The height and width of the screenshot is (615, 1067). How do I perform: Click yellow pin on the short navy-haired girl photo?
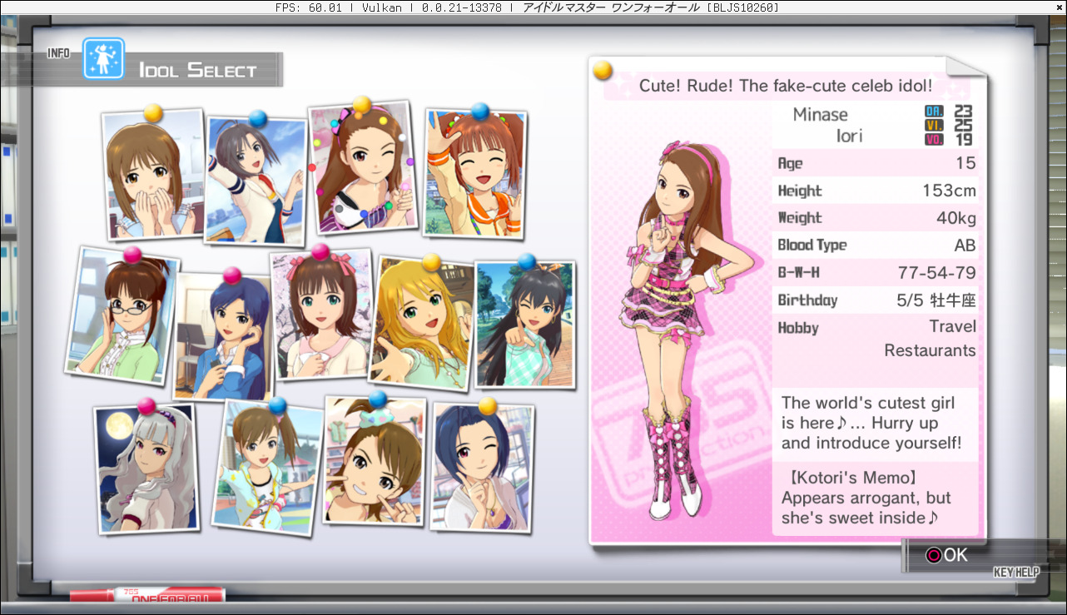488,405
